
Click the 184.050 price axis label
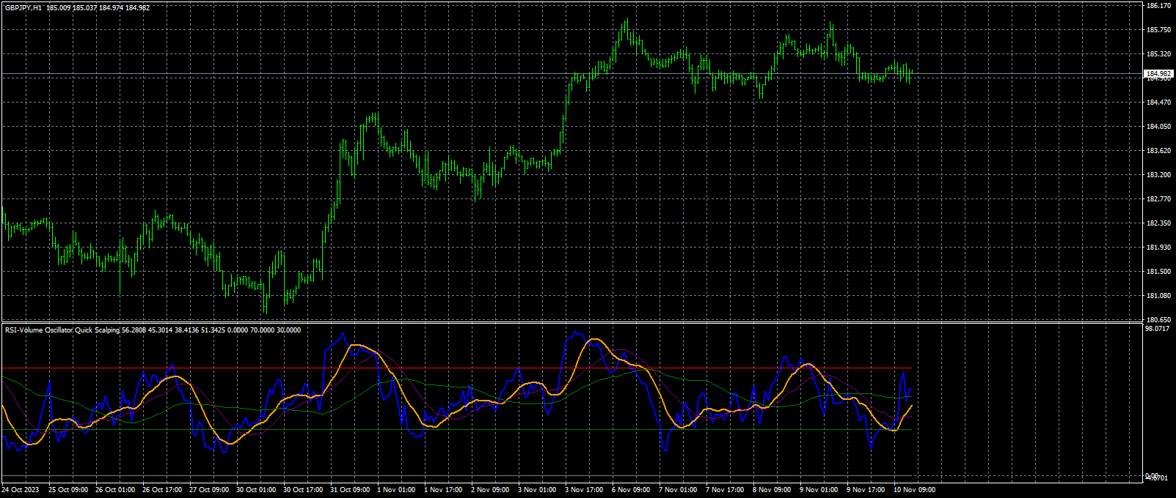pos(1158,127)
